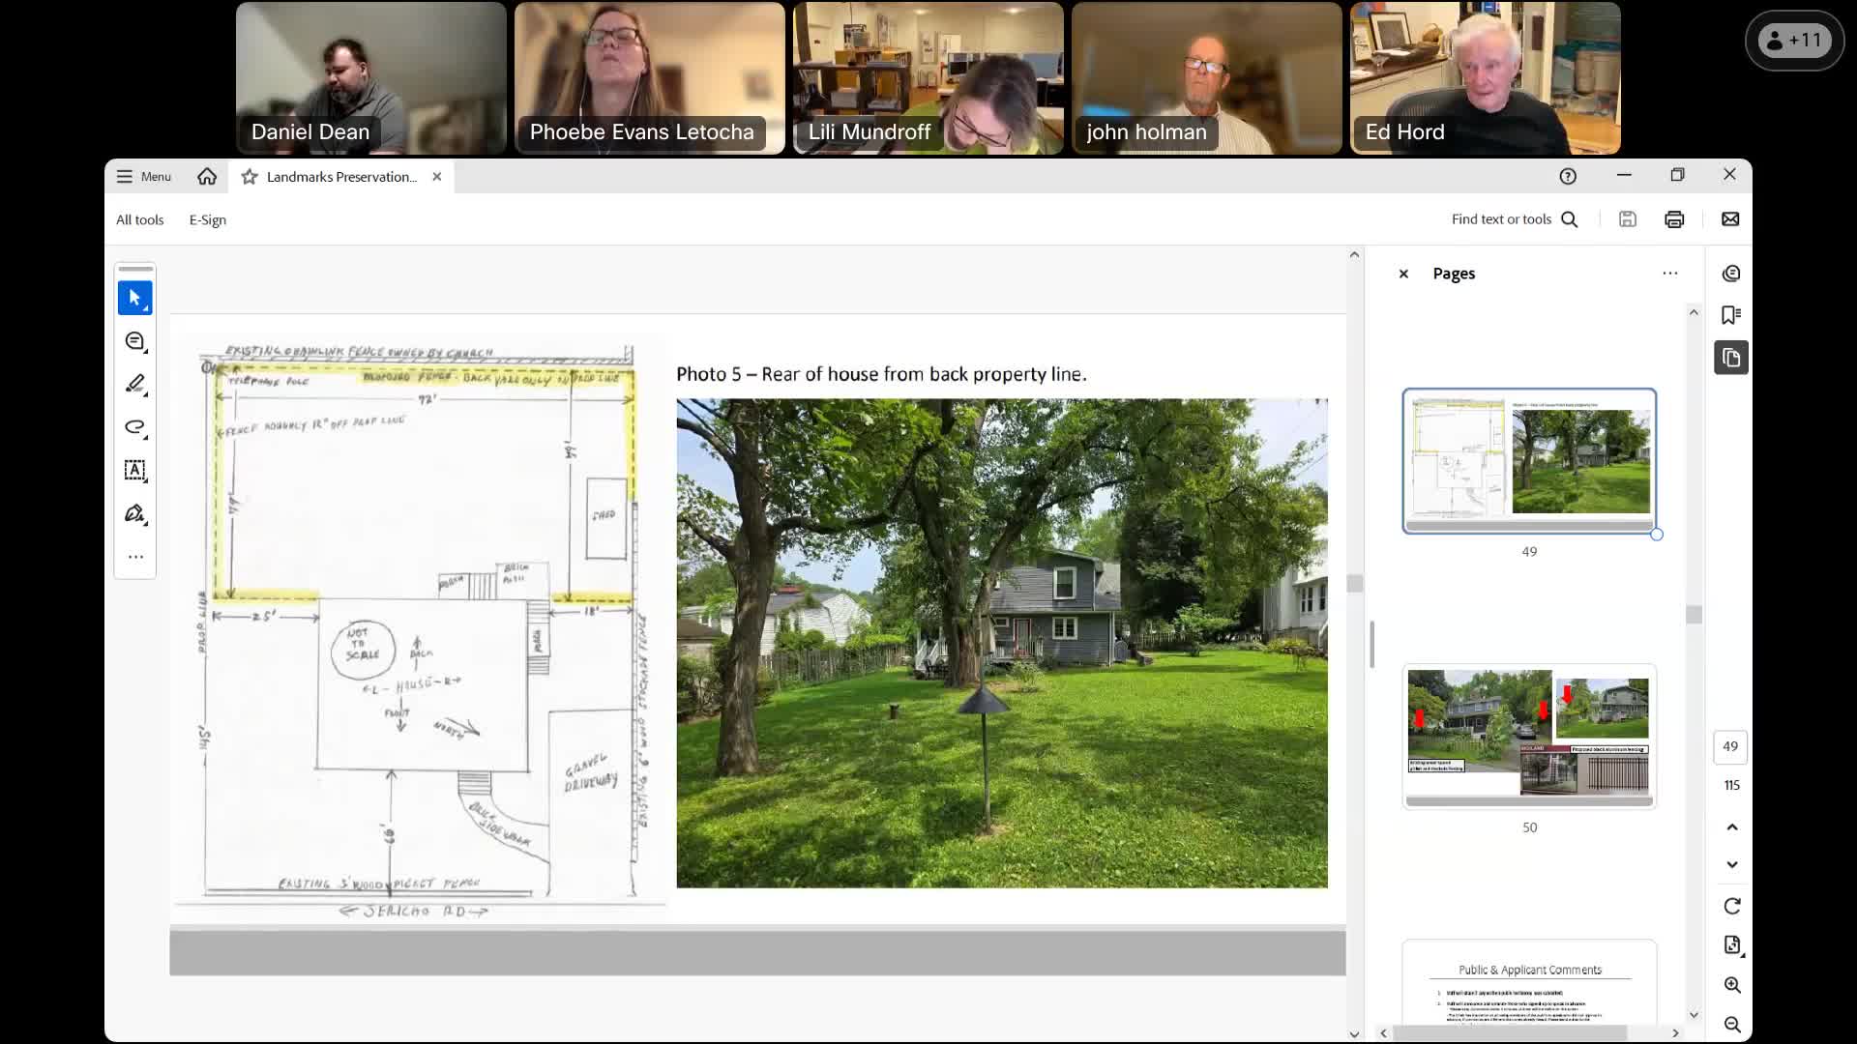The width and height of the screenshot is (1857, 1044).
Task: Open the bookmarks panel icon
Action: (1731, 315)
